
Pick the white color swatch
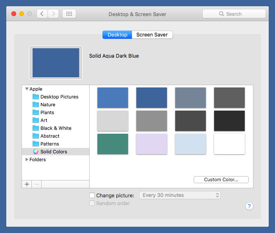tap(229, 144)
